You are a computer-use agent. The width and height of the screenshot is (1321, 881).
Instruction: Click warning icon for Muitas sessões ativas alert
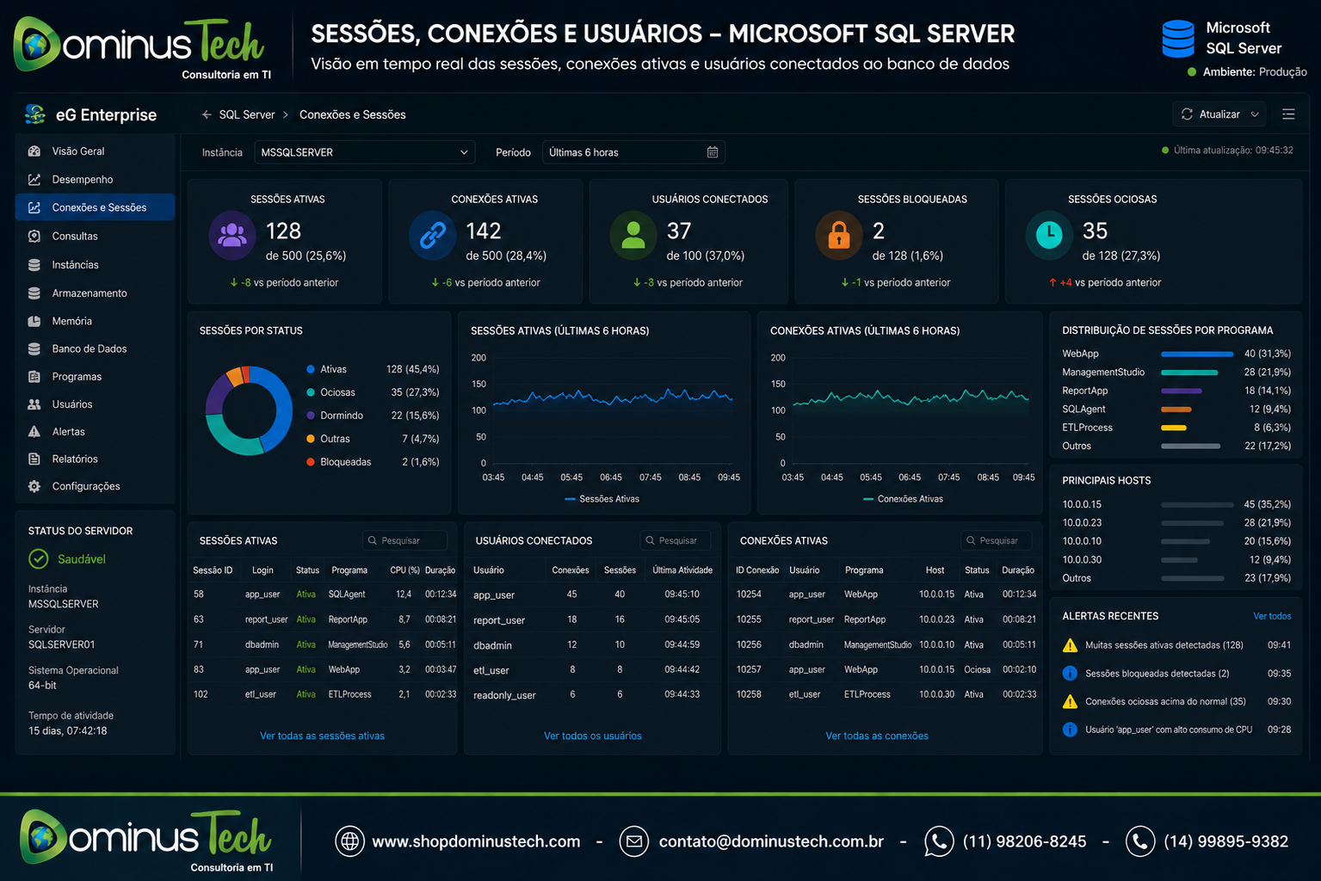1070,645
